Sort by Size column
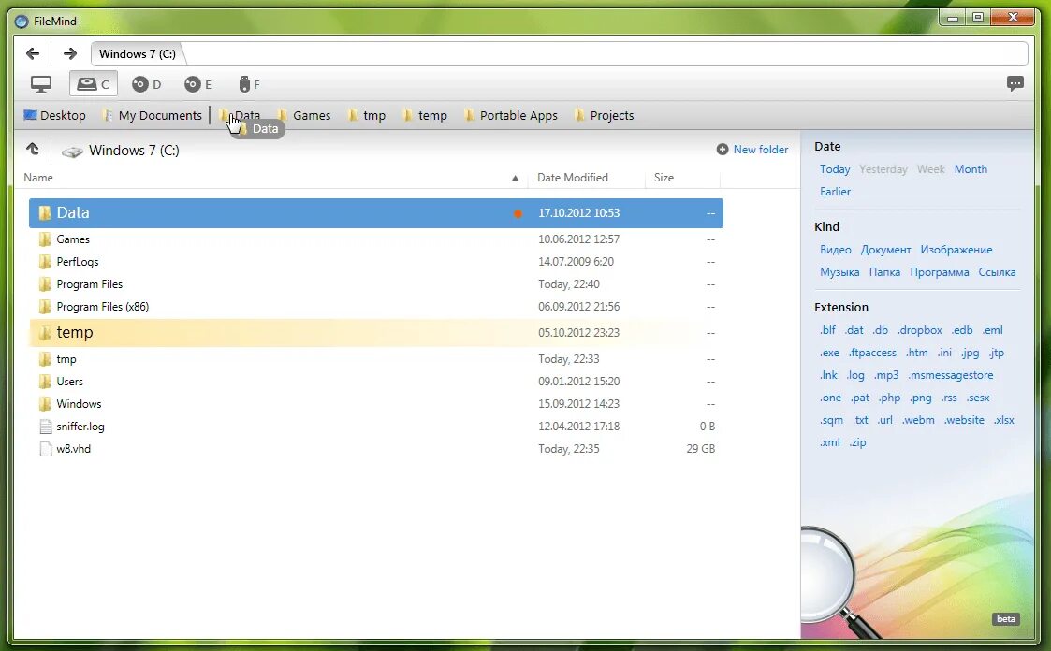 click(664, 178)
